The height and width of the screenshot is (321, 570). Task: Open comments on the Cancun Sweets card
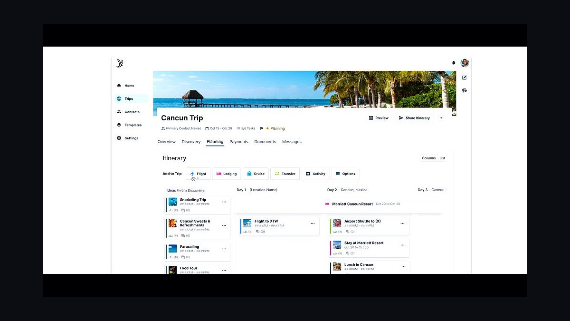pos(186,235)
